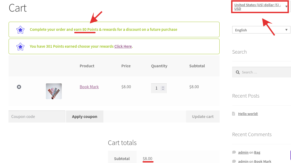Open the Hello world! recent post

[x=248, y=113]
